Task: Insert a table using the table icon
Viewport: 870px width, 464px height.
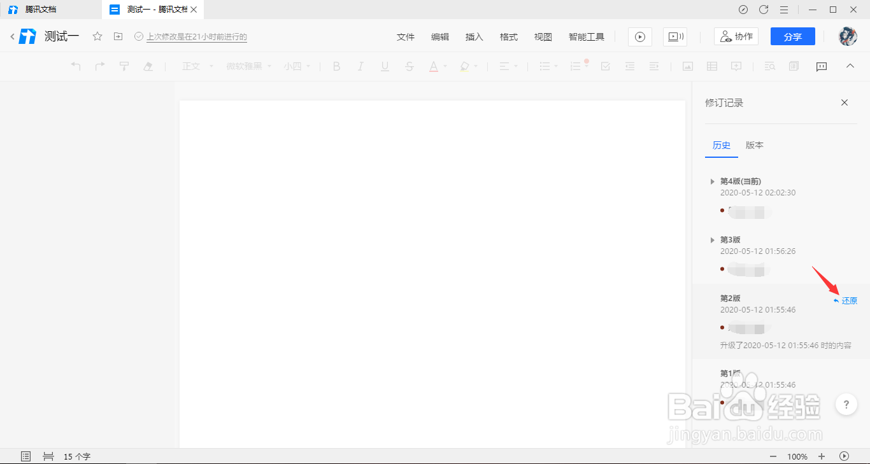Action: click(x=712, y=66)
